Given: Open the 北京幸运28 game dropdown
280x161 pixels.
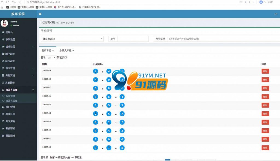Looking at the screenshot, I should (72, 39).
